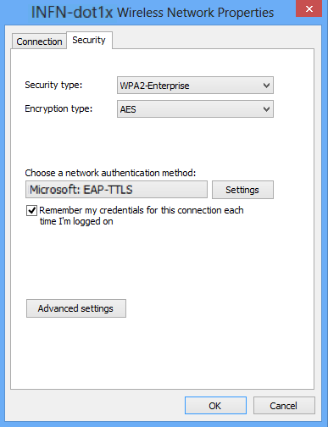The width and height of the screenshot is (328, 427).
Task: Confirm the dialog with OK
Action: click(x=215, y=406)
